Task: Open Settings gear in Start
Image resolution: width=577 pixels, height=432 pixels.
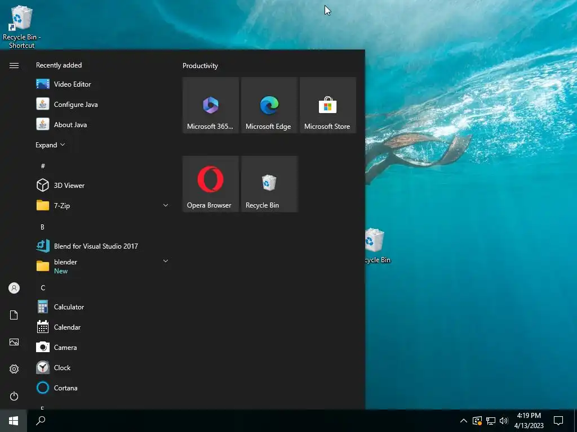Action: 14,369
